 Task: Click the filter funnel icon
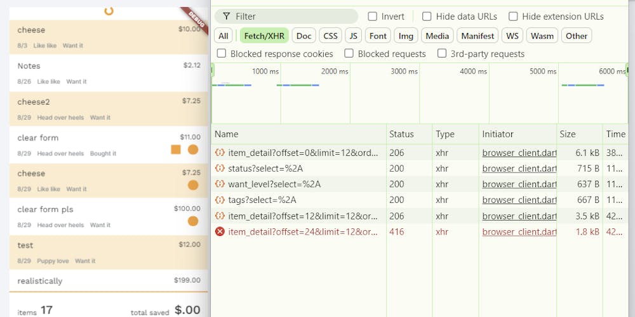point(226,16)
